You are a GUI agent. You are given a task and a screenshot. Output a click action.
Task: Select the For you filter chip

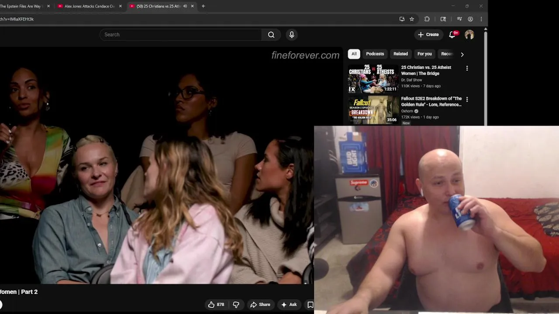pos(424,54)
